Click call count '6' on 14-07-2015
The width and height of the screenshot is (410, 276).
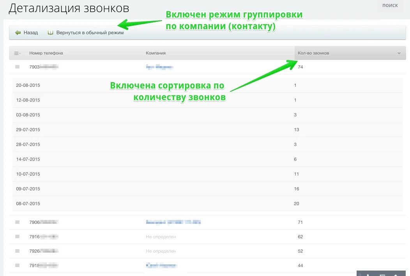pos(295,159)
